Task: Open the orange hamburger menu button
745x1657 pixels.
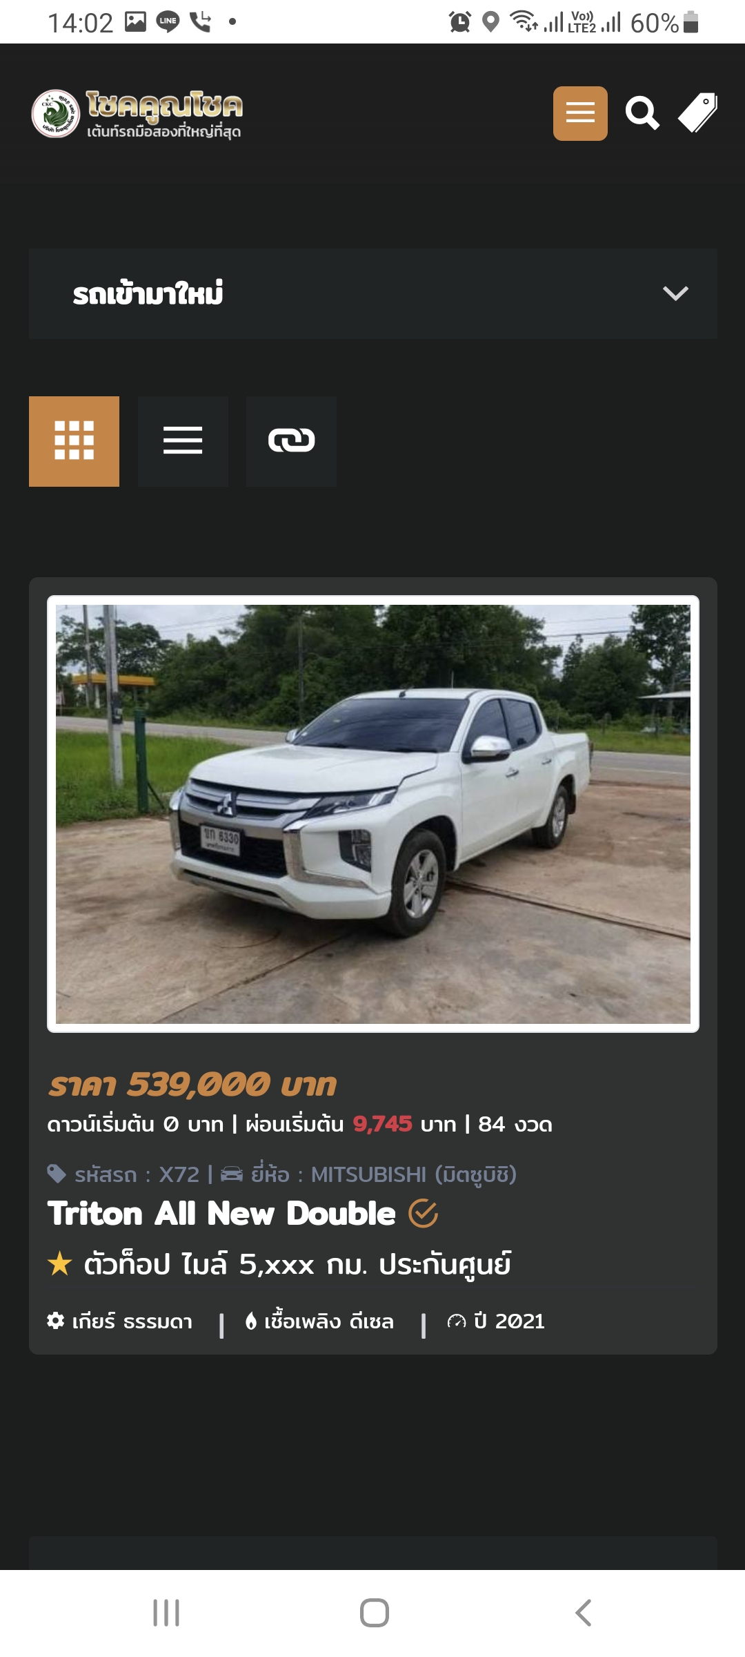Action: [x=580, y=113]
